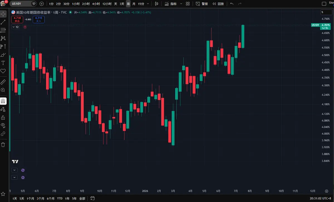The height and width of the screenshot is (202, 334).
Task: Toggle magnet mode in left toolbar
Action: click(3, 101)
